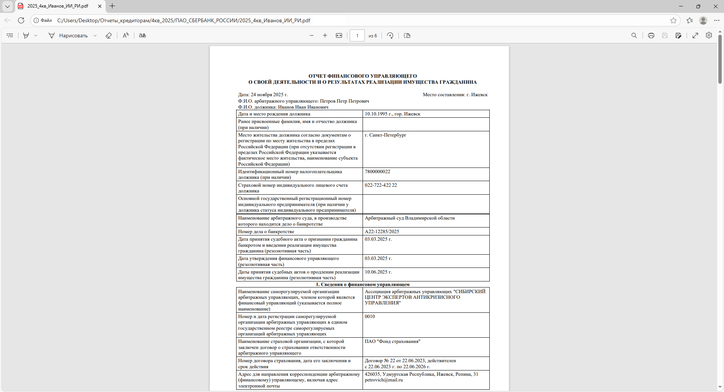Open search in PDF

(x=634, y=35)
